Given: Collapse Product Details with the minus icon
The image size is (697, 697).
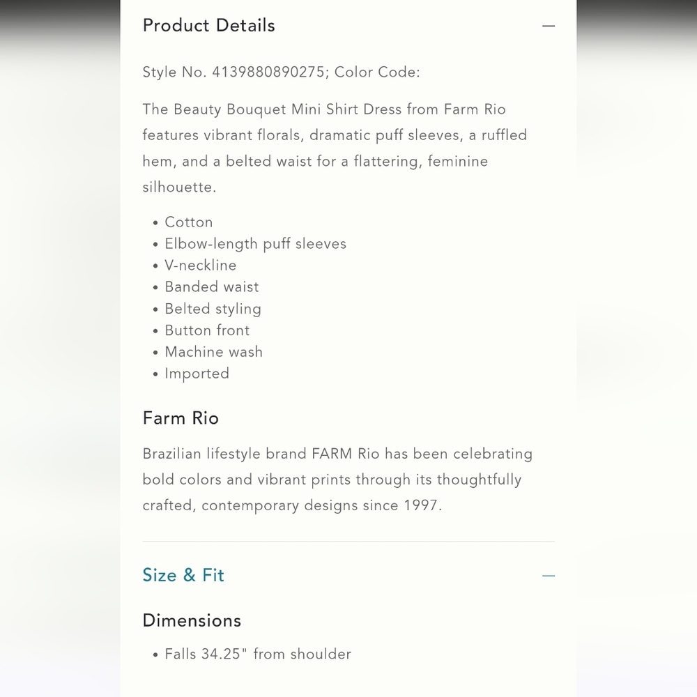Looking at the screenshot, I should [x=549, y=26].
